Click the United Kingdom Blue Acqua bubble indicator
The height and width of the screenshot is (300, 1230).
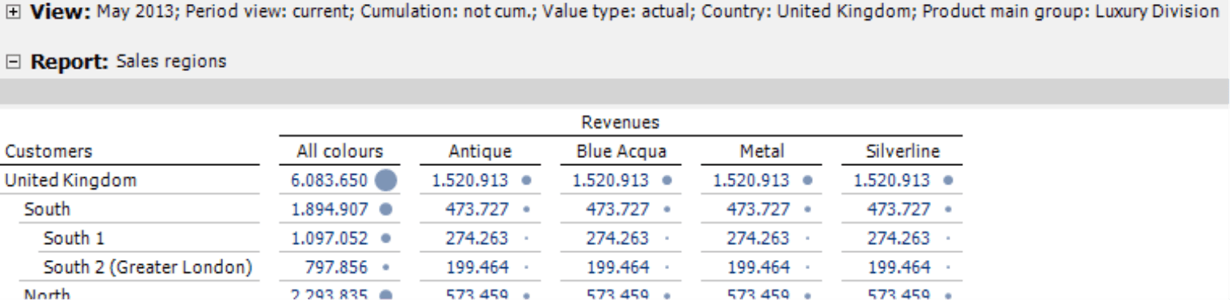(x=667, y=180)
